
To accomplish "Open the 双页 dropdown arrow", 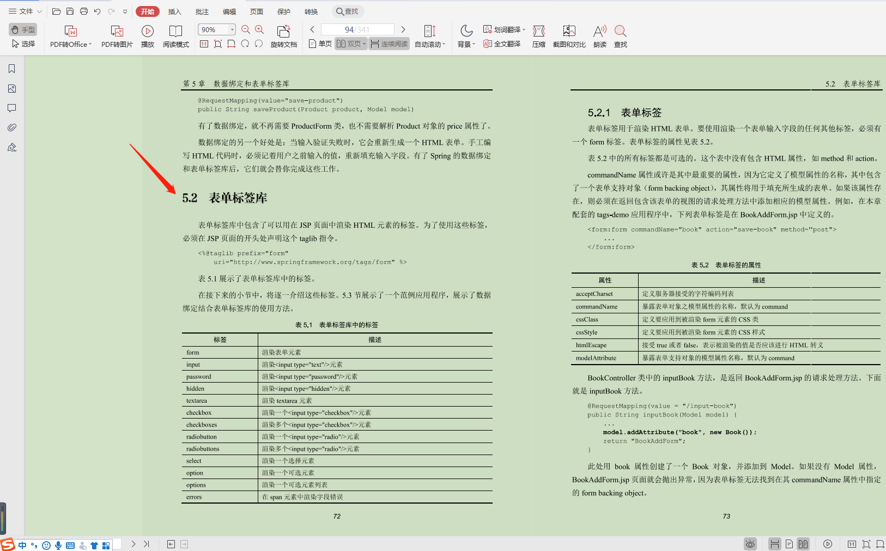I will 365,44.
